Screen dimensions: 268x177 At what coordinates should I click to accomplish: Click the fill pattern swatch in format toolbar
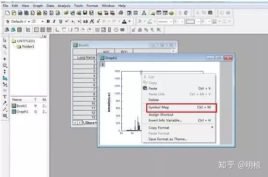click(x=214, y=21)
